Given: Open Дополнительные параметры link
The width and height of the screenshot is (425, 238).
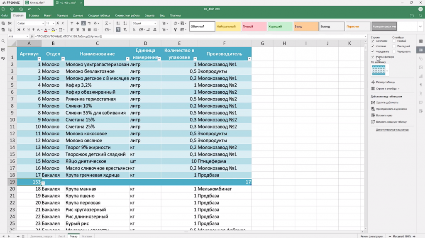Looking at the screenshot, I should (392, 130).
